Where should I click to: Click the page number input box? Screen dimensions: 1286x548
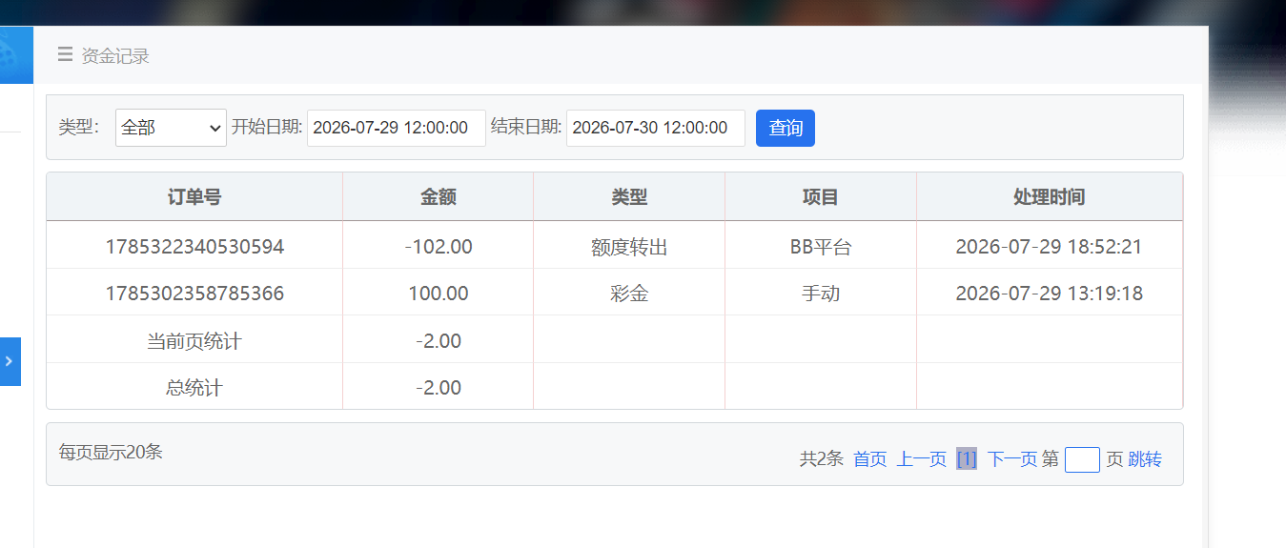pyautogui.click(x=1082, y=459)
